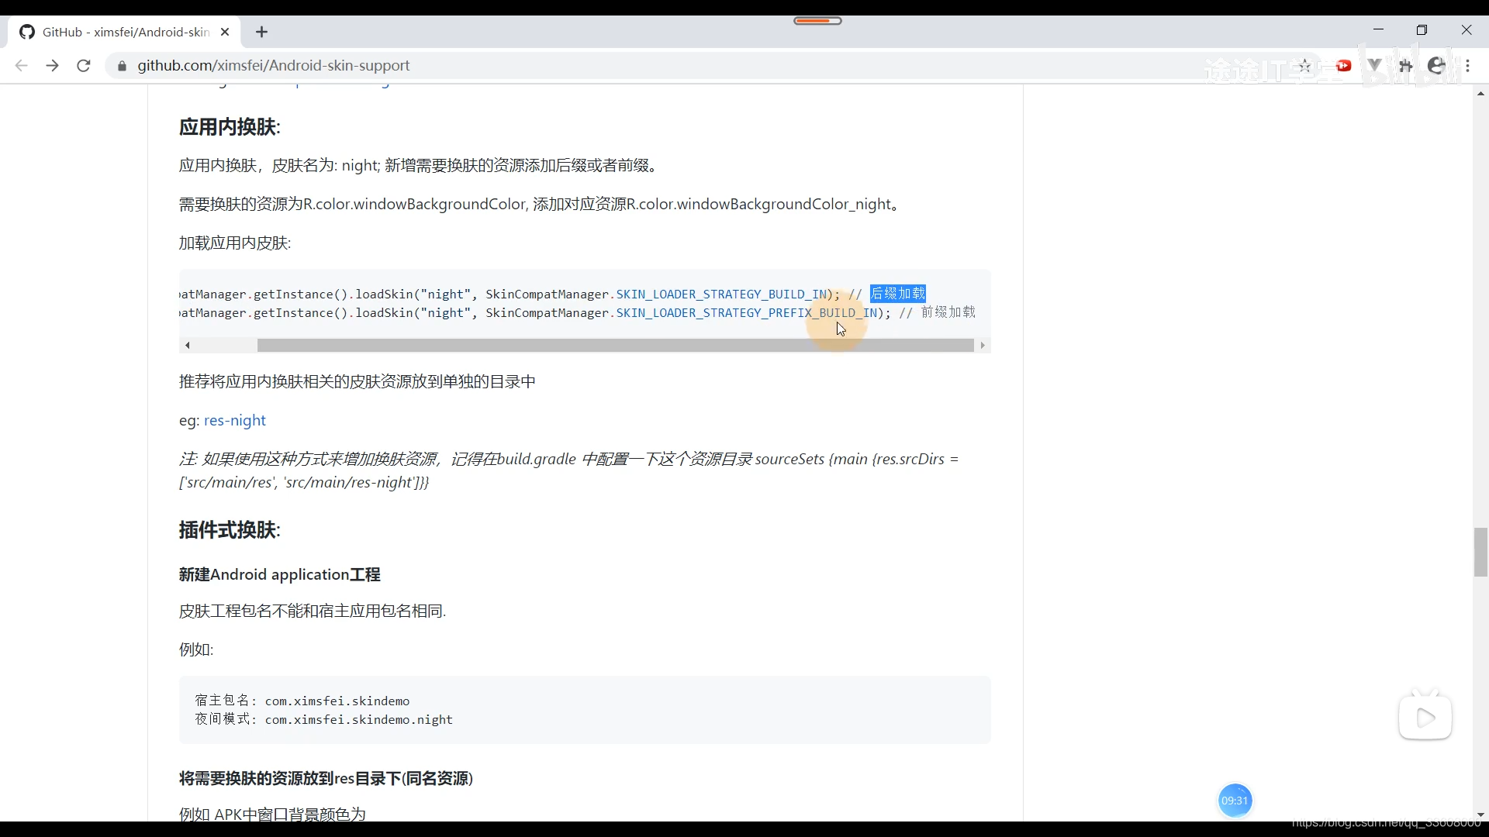Click the 应用内换肤 heading
This screenshot has width=1489, height=837.
230,127
